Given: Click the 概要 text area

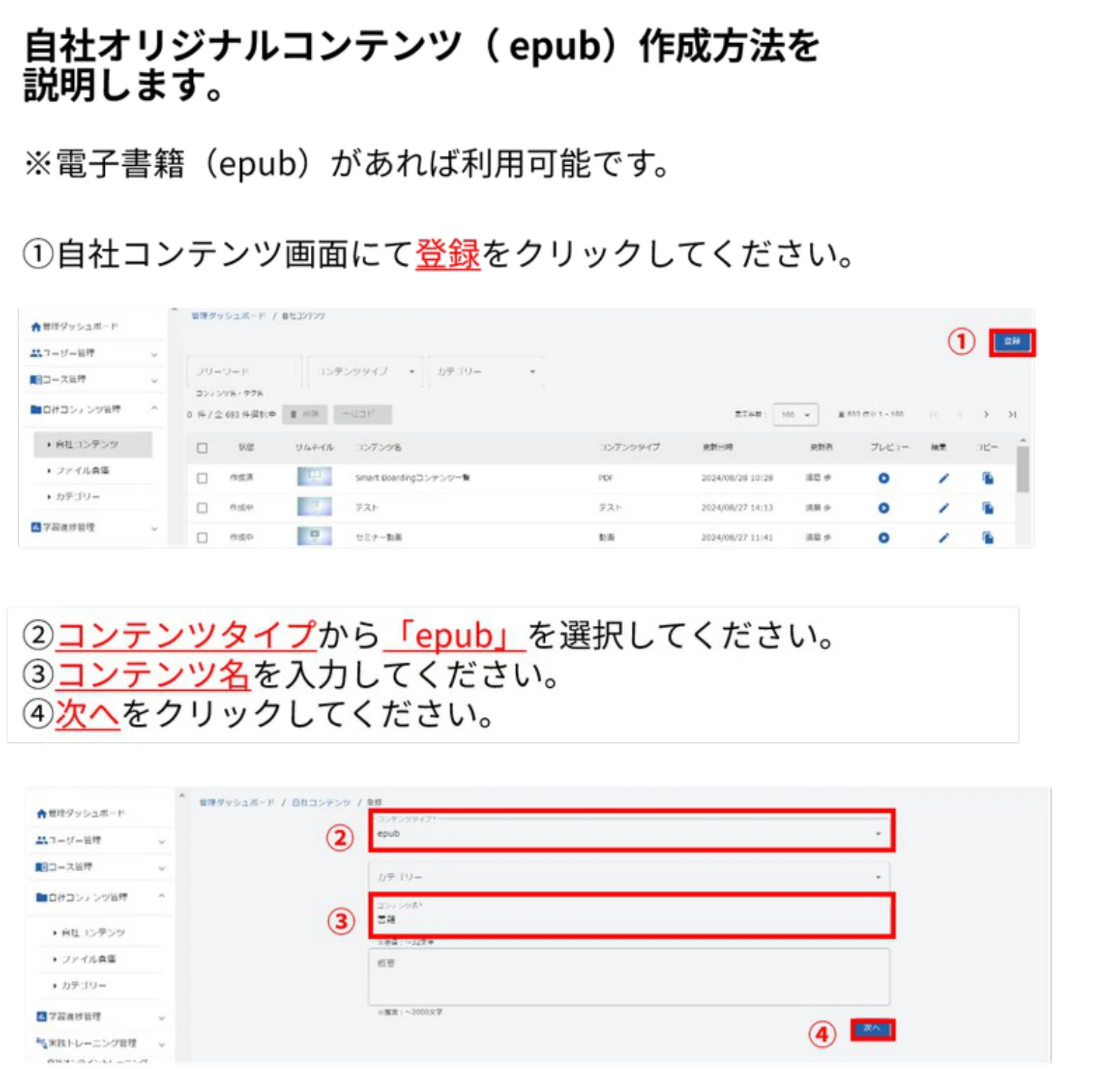Looking at the screenshot, I should point(629,976).
